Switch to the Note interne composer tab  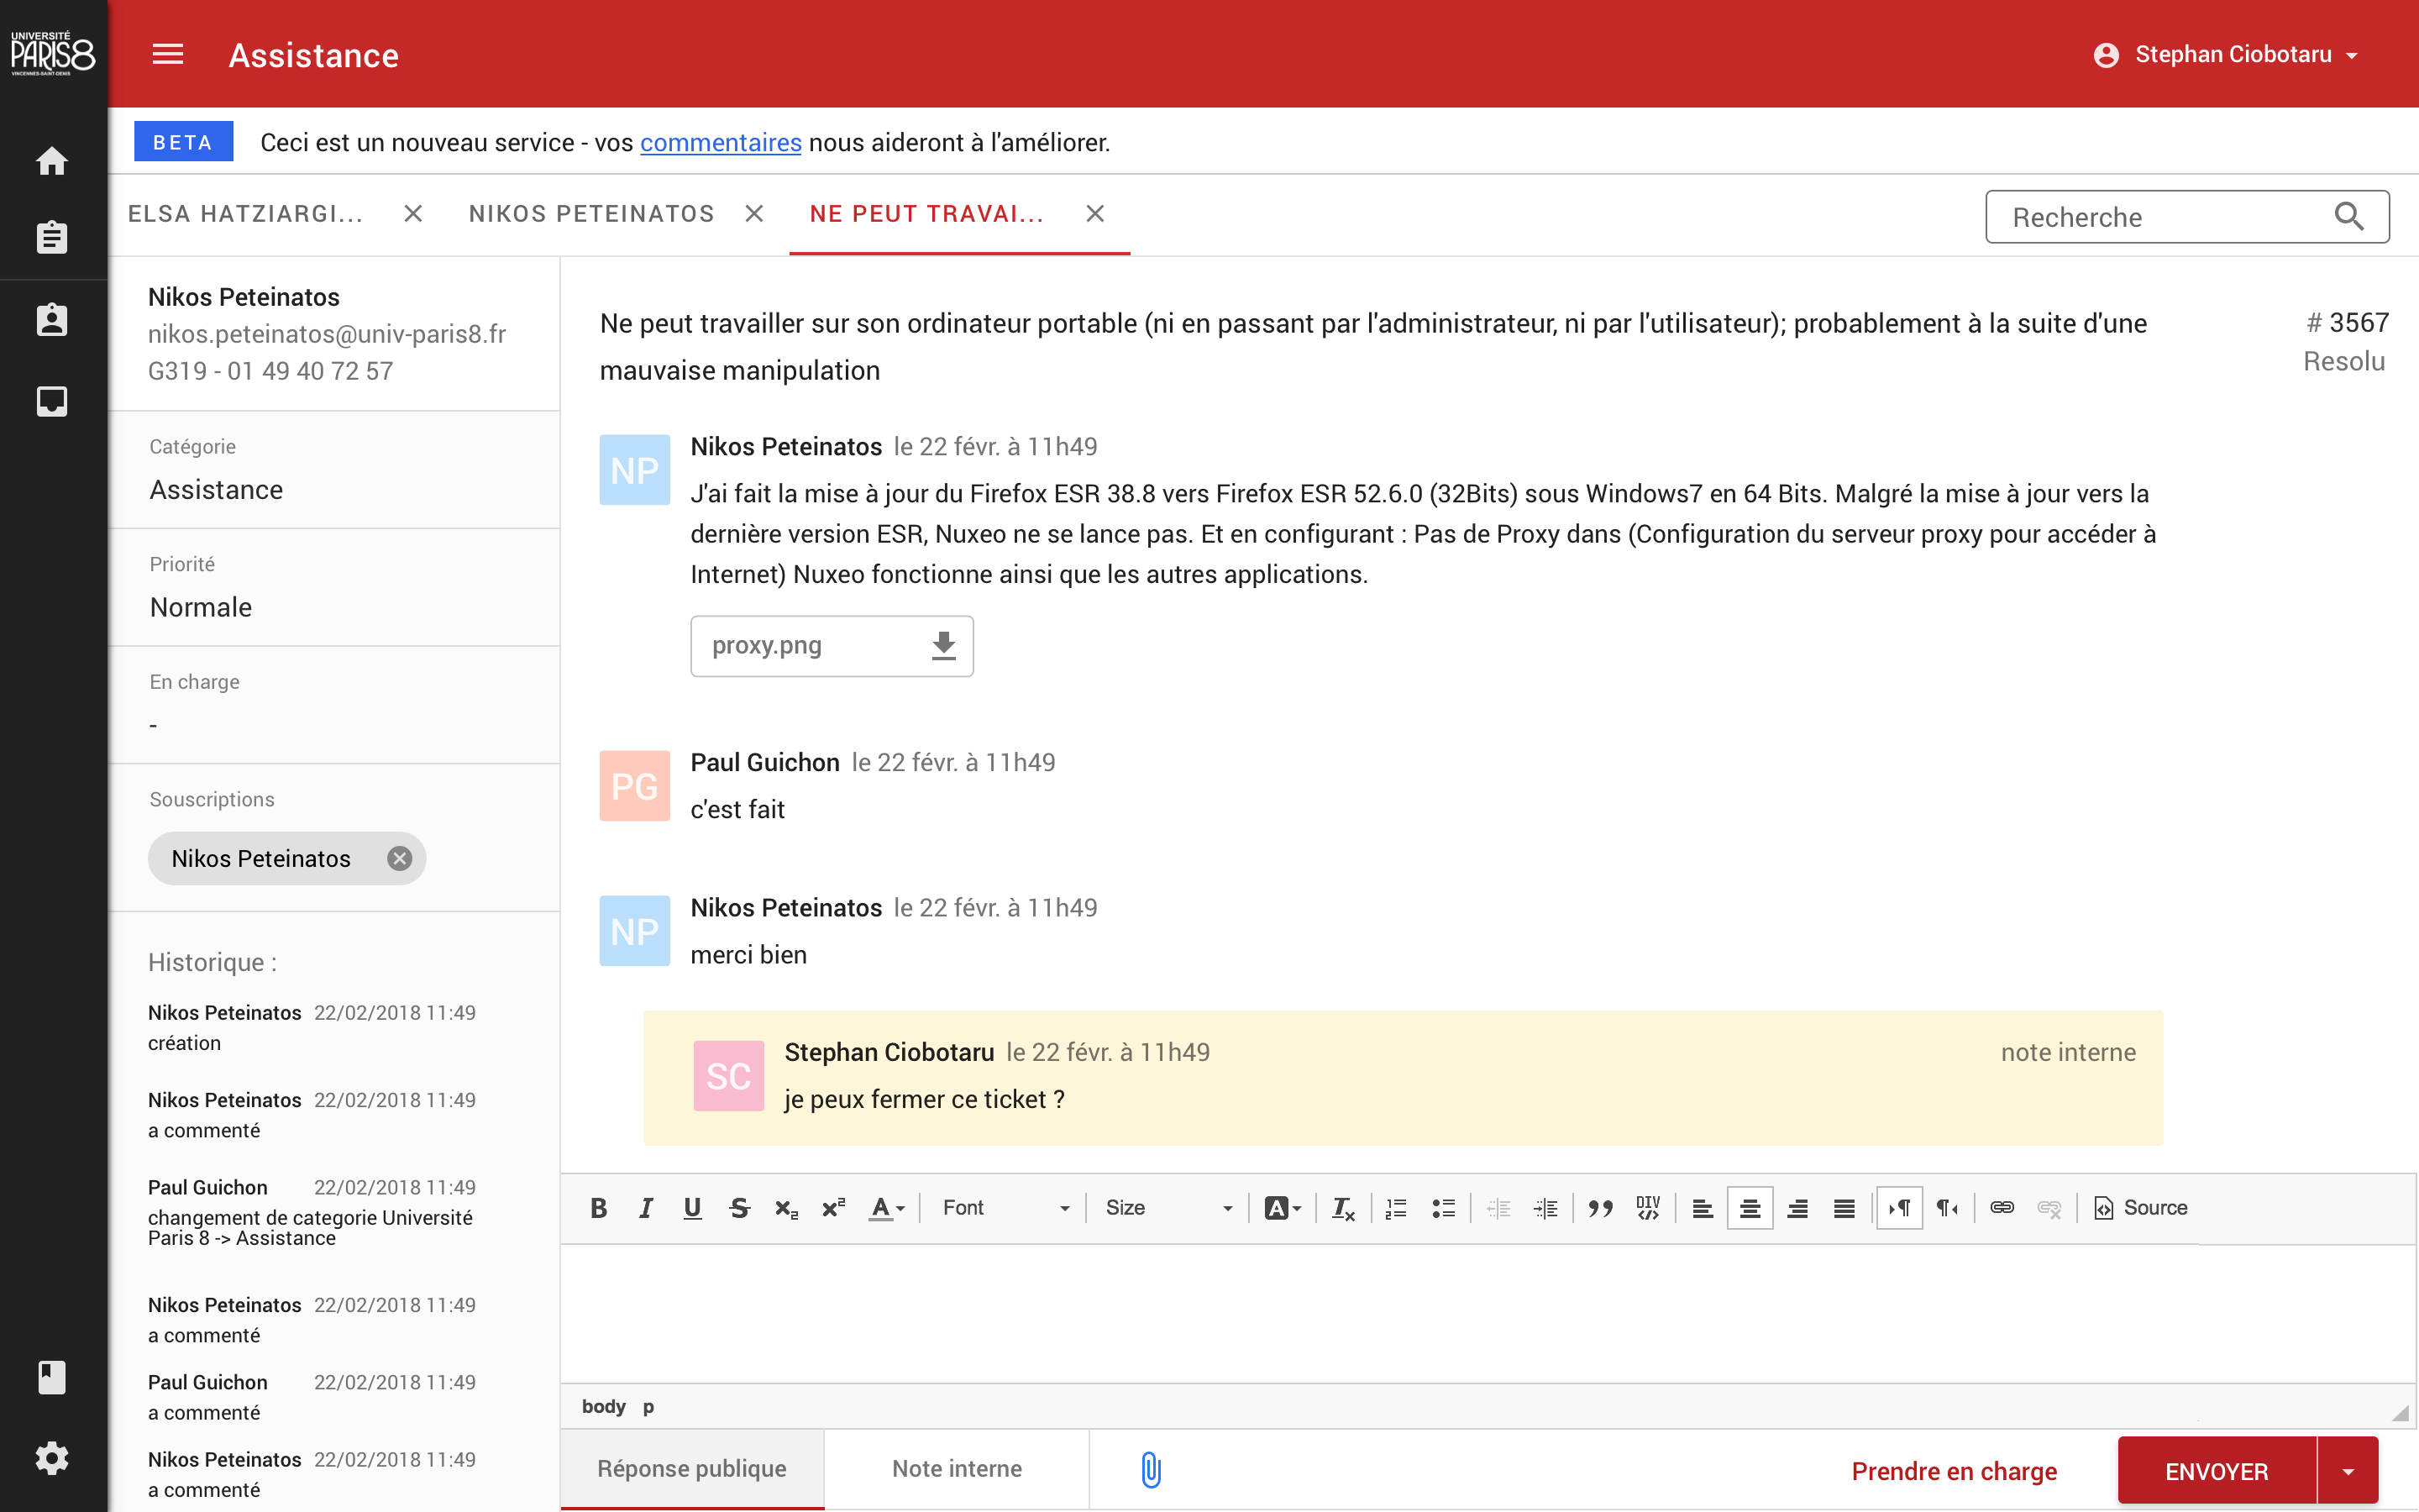tap(956, 1468)
